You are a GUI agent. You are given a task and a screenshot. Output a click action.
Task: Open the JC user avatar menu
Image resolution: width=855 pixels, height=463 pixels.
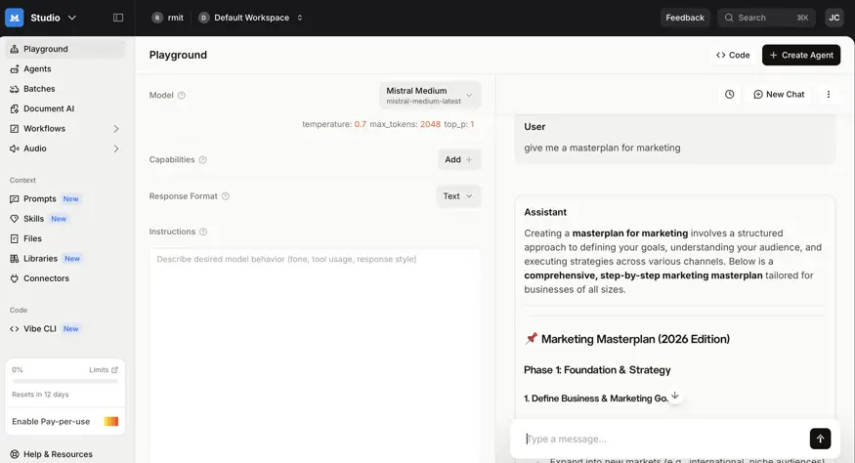coord(834,18)
